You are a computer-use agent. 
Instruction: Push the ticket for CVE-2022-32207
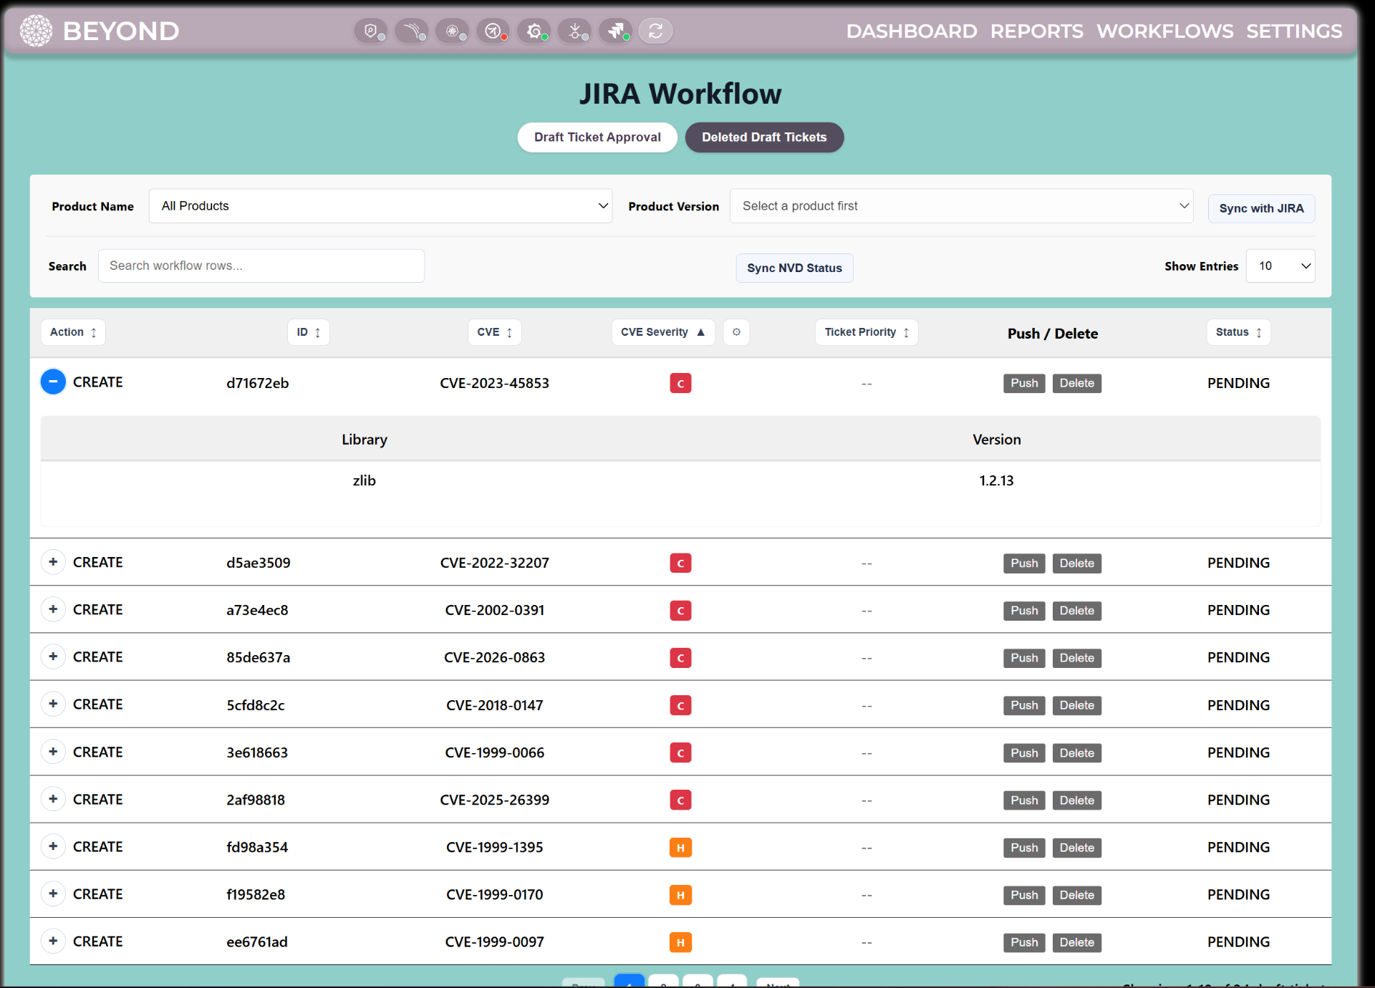pos(1024,563)
